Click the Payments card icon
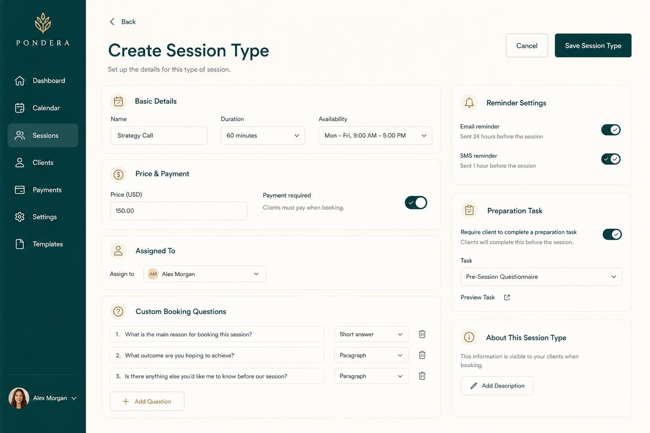 [20, 190]
